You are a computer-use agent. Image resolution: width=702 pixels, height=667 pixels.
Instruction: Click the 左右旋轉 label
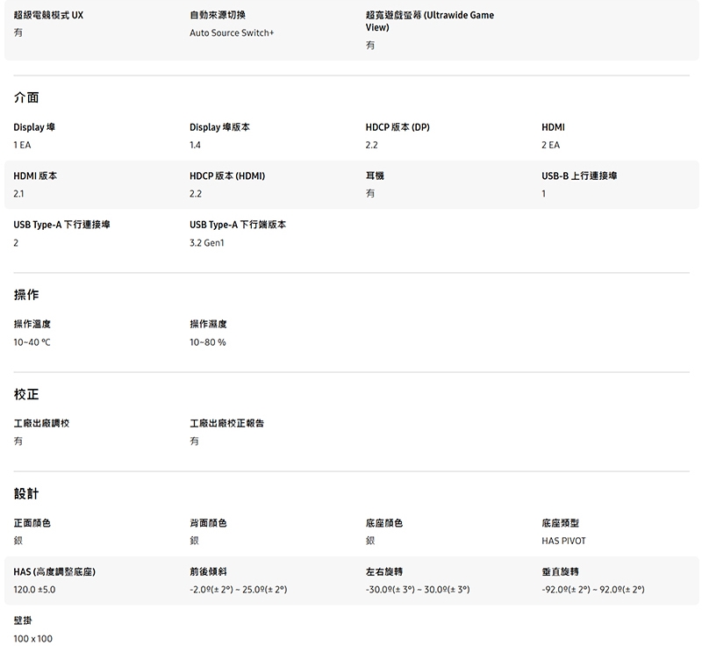pyautogui.click(x=383, y=572)
